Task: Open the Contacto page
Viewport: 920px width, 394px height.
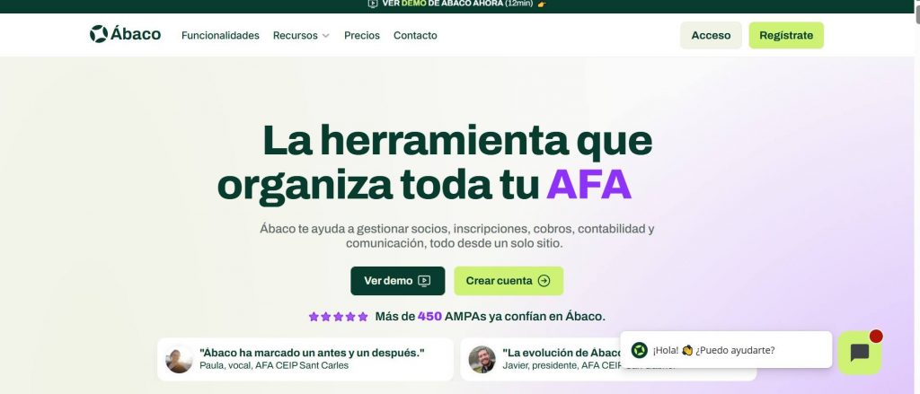Action: tap(415, 35)
